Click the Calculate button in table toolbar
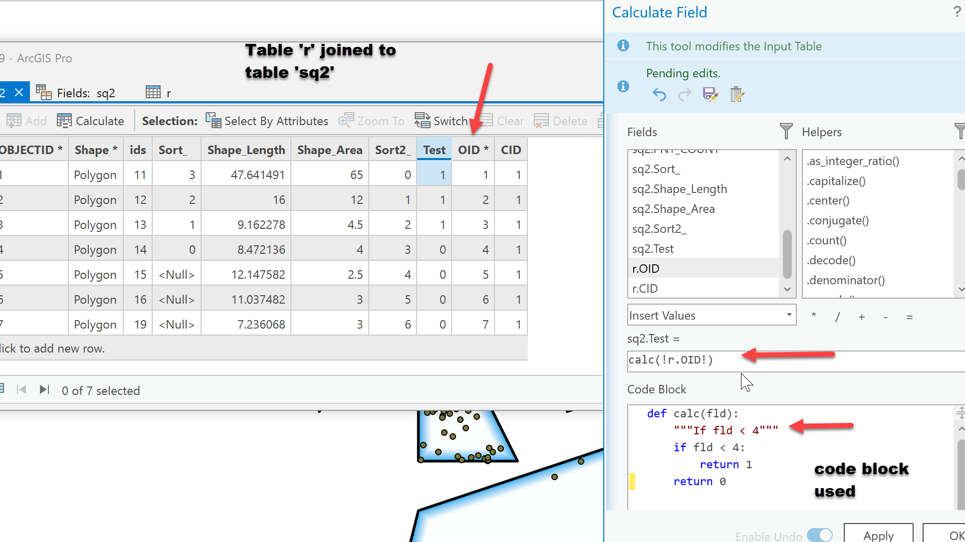 (90, 121)
